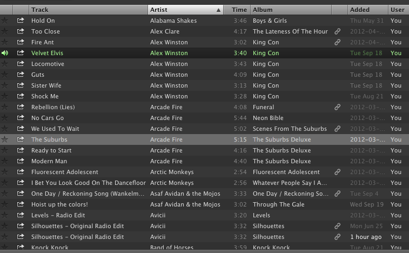
Task: Click link icon for The Lateness Of The Hour
Action: pos(337,31)
